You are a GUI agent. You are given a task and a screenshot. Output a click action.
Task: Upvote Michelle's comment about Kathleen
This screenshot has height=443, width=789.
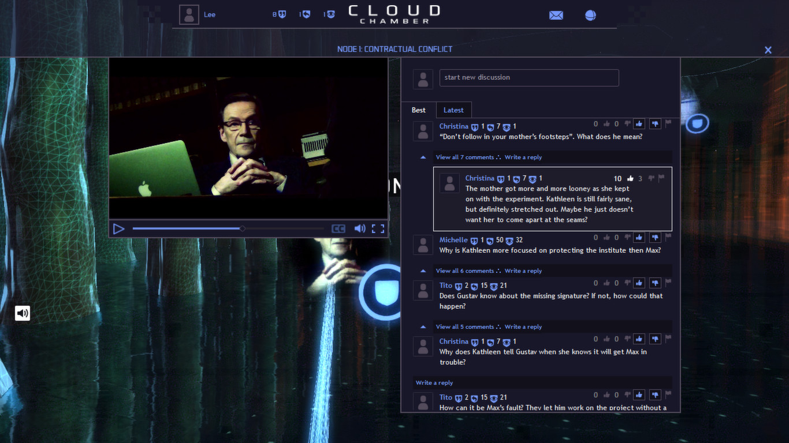639,237
